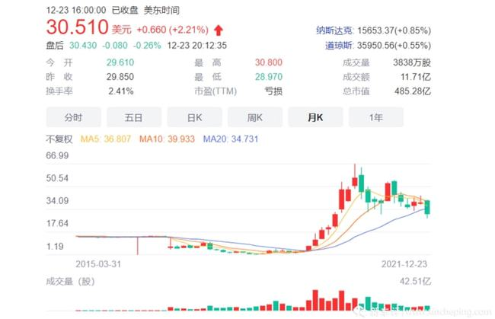The width and height of the screenshot is (495, 319).
Task: Click the 成交量 value 3838万股
Action: (x=412, y=62)
